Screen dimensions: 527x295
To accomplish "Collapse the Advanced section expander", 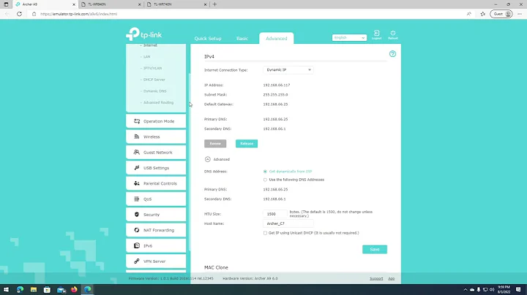I will (x=208, y=159).
